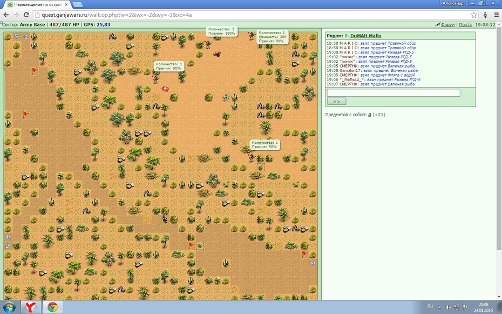Click the soldier beside the Мощность: 289 tooltip
This screenshot has width=502, height=314.
coord(252,36)
